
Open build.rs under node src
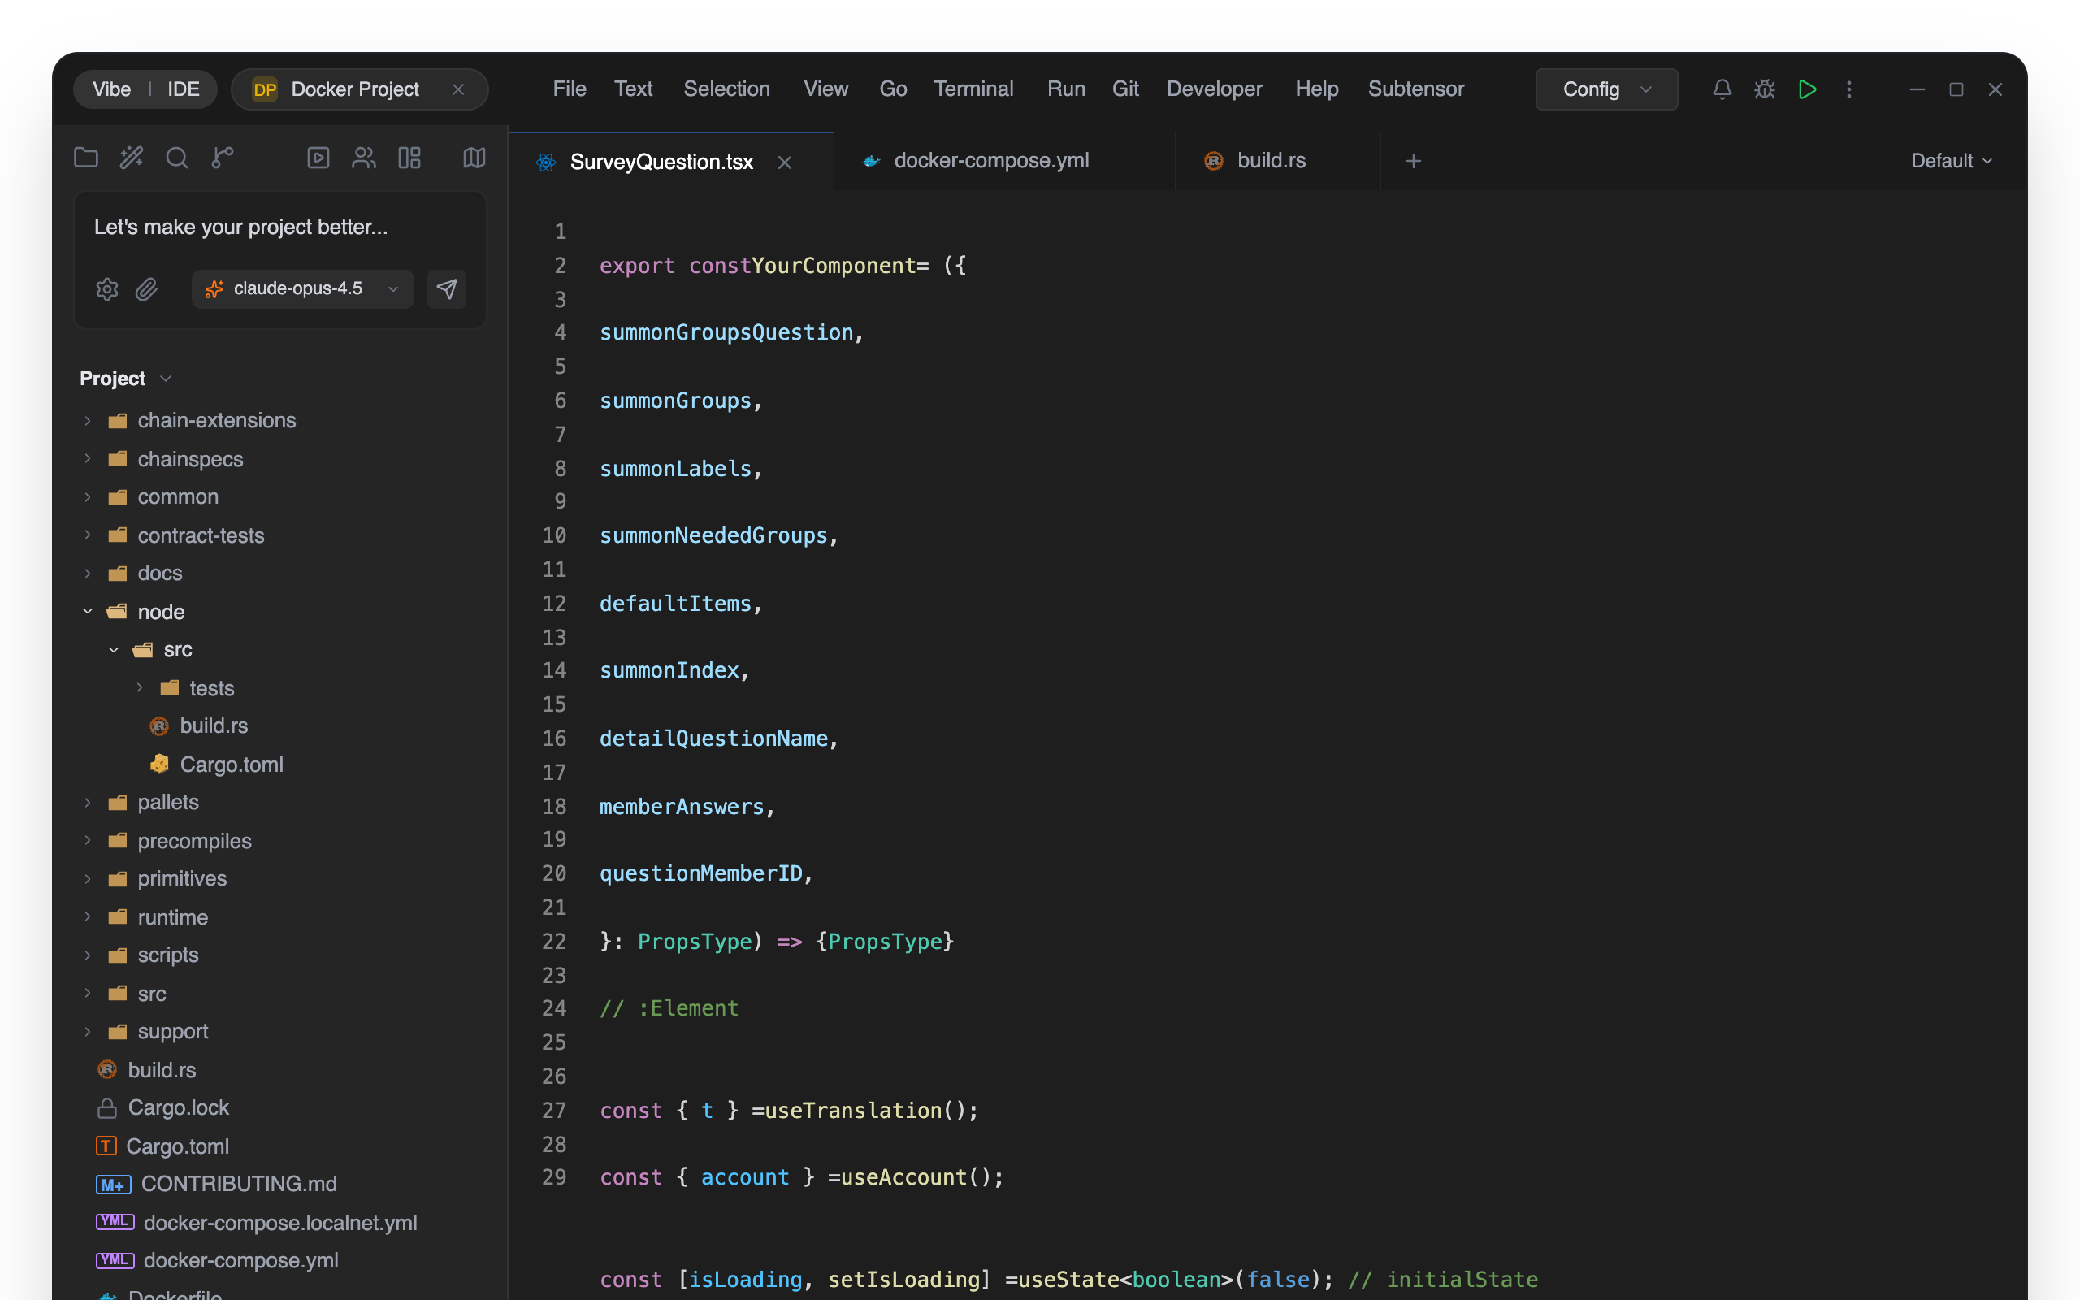pos(213,726)
